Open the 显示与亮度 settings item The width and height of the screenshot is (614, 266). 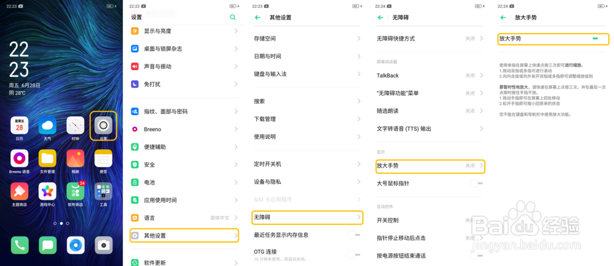point(184,31)
